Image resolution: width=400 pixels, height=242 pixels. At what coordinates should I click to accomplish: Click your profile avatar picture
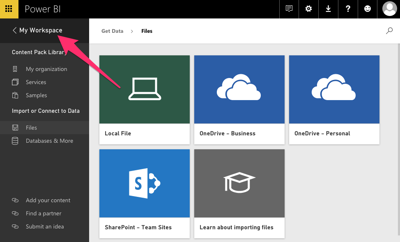click(389, 8)
